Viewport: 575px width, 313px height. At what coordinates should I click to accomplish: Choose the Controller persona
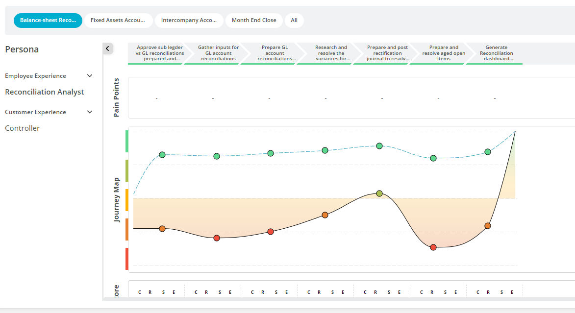point(23,128)
